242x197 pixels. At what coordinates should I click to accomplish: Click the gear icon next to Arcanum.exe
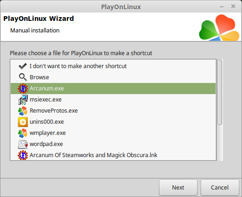23,89
